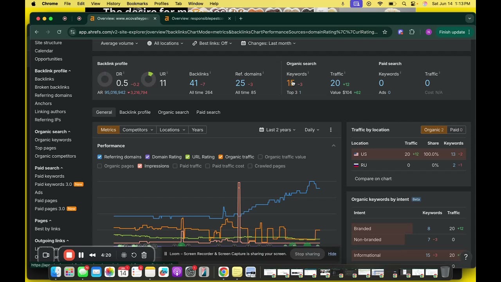
Task: Open the Changes: Last month dropdown
Action: [x=269, y=43]
